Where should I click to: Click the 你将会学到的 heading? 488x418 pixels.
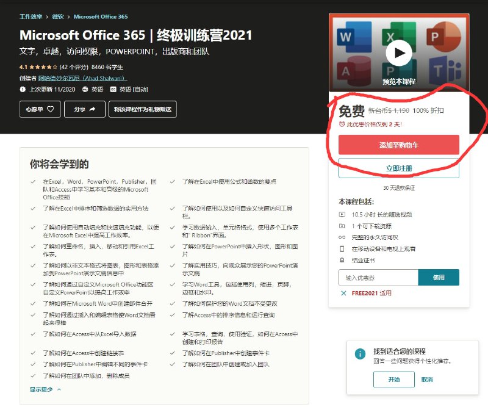coord(59,164)
